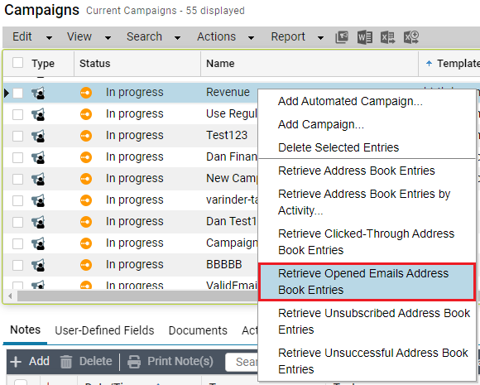Click orange status icon in BBBBB row
The height and width of the screenshot is (385, 480).
pyautogui.click(x=86, y=265)
